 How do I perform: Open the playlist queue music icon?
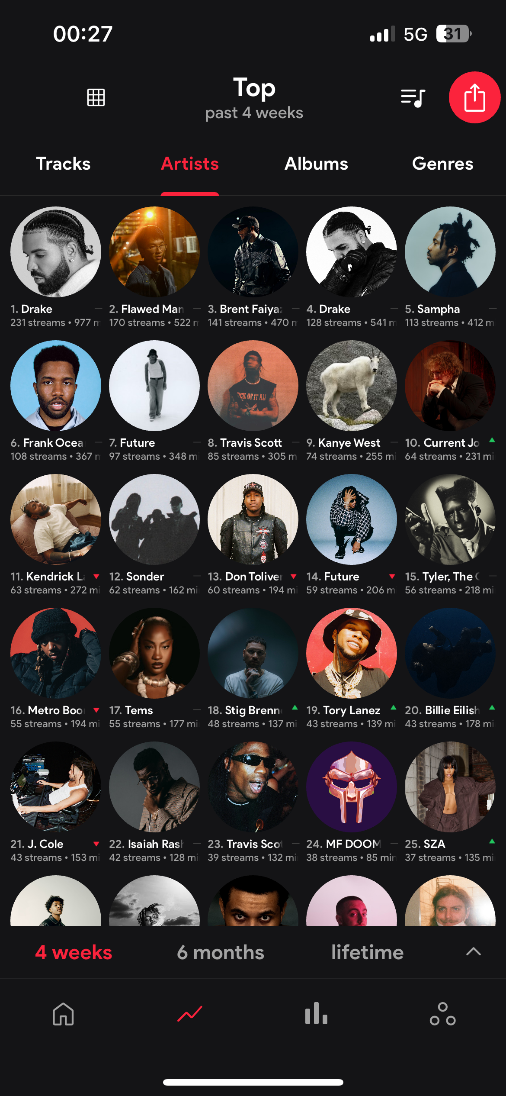click(413, 98)
